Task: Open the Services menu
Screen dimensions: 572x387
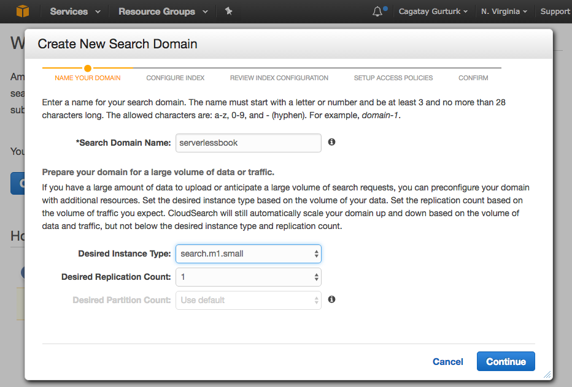Action: [75, 12]
